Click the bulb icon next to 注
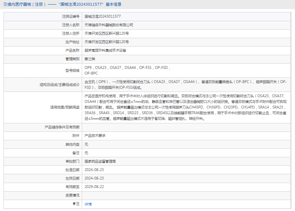 (74, 204)
